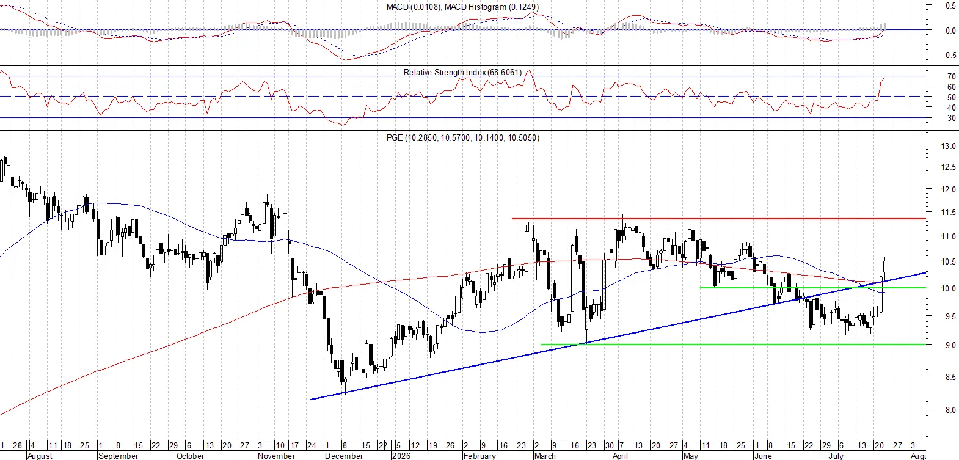Select the April month label
The width and height of the screenshot is (959, 460).
620,456
